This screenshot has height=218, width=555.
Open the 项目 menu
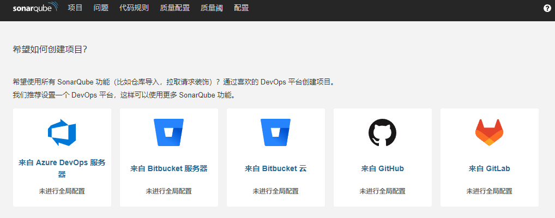[75, 8]
